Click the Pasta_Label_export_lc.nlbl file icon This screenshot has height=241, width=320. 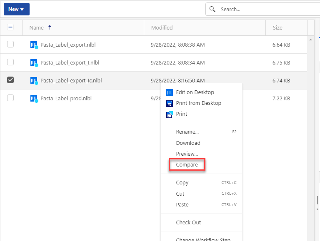34,81
